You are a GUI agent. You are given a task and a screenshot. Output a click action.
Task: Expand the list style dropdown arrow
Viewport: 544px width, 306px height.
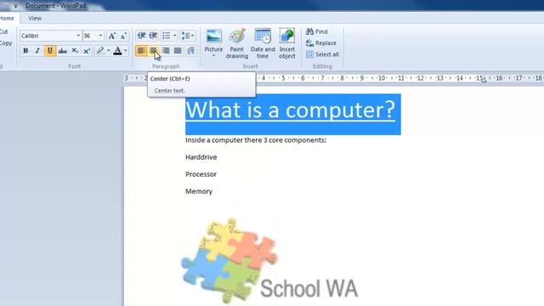click(175, 36)
